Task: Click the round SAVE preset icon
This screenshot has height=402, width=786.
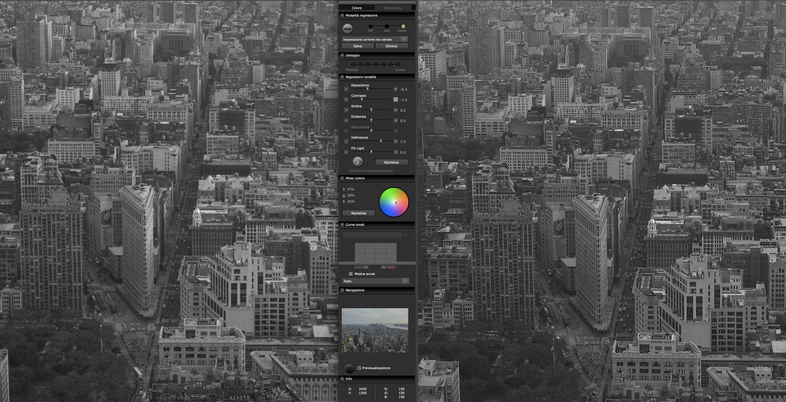Action: click(348, 28)
